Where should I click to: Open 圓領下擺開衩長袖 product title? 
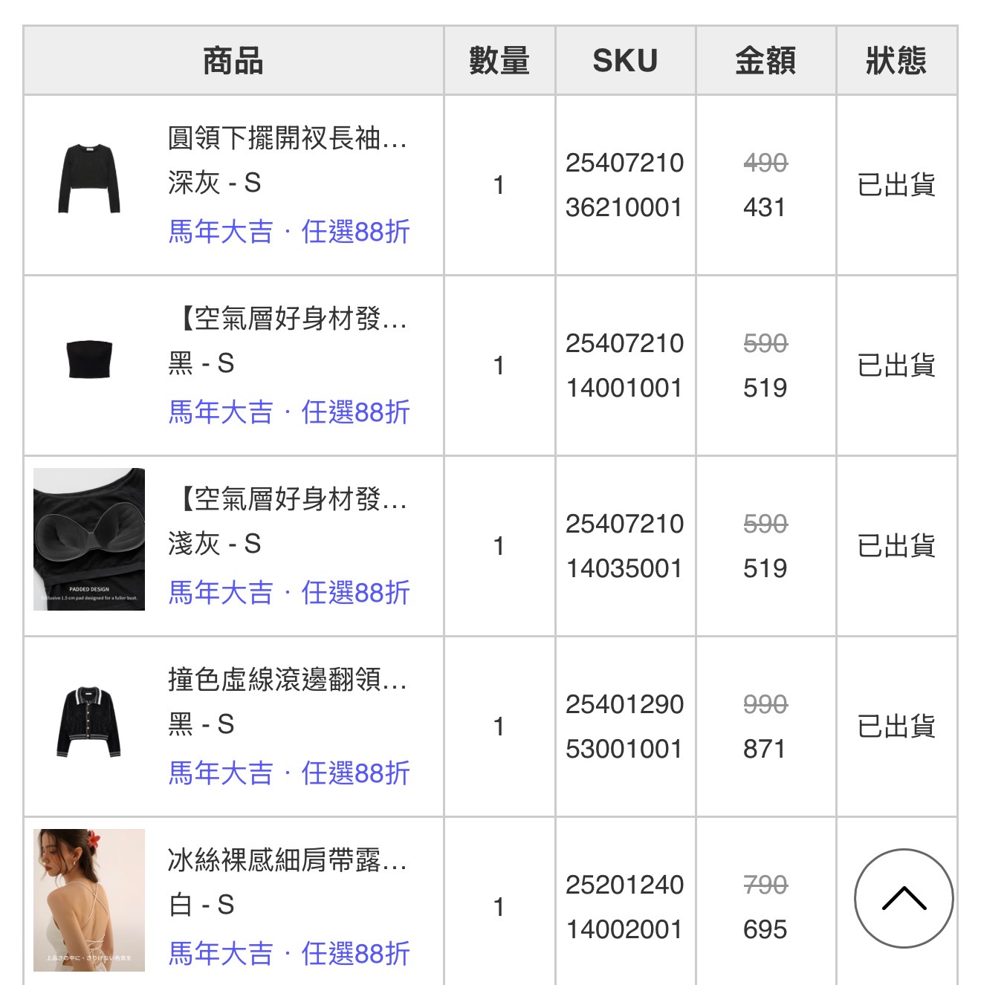288,138
